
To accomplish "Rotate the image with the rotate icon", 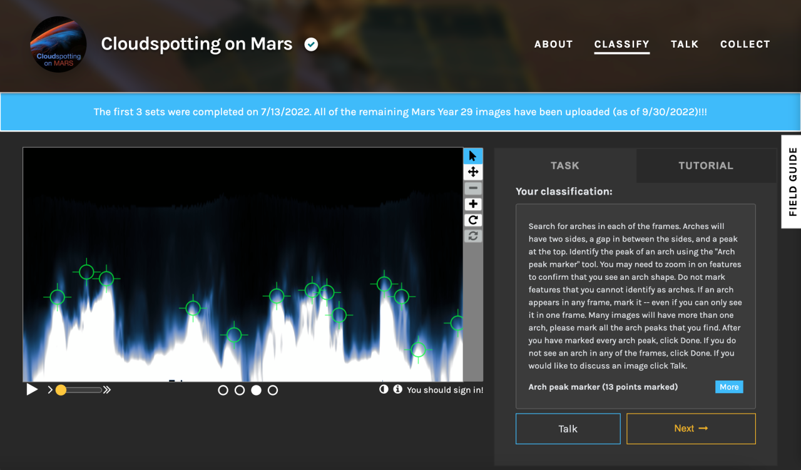I will [x=472, y=220].
